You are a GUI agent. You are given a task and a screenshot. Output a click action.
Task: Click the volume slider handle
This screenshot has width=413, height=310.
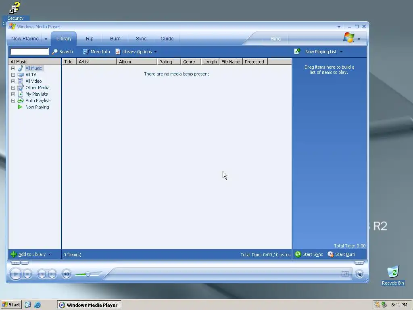pyautogui.click(x=88, y=274)
